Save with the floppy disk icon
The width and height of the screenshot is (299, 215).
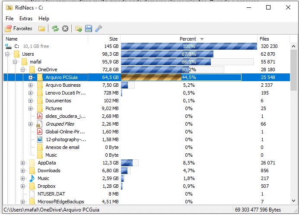point(89,28)
